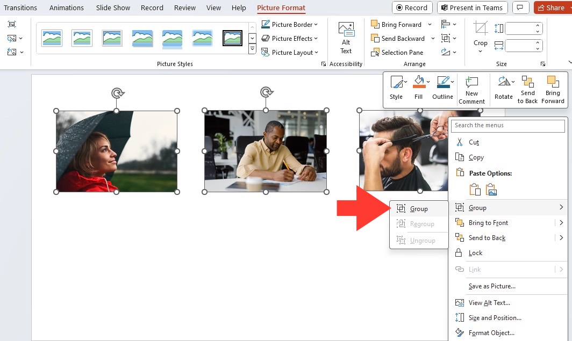Click New Comment in mini toolbar
Viewport: 572px width, 341px height.
471,90
